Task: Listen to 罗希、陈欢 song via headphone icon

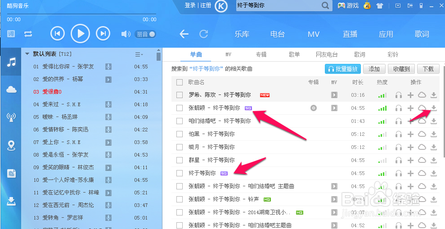Action: pos(399,95)
